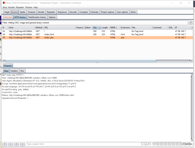Open the Burp menu
Image resolution: width=195 pixels, height=148 pixels.
tap(5, 7)
